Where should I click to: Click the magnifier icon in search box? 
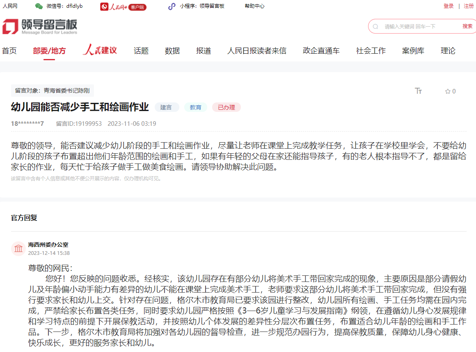(375, 26)
